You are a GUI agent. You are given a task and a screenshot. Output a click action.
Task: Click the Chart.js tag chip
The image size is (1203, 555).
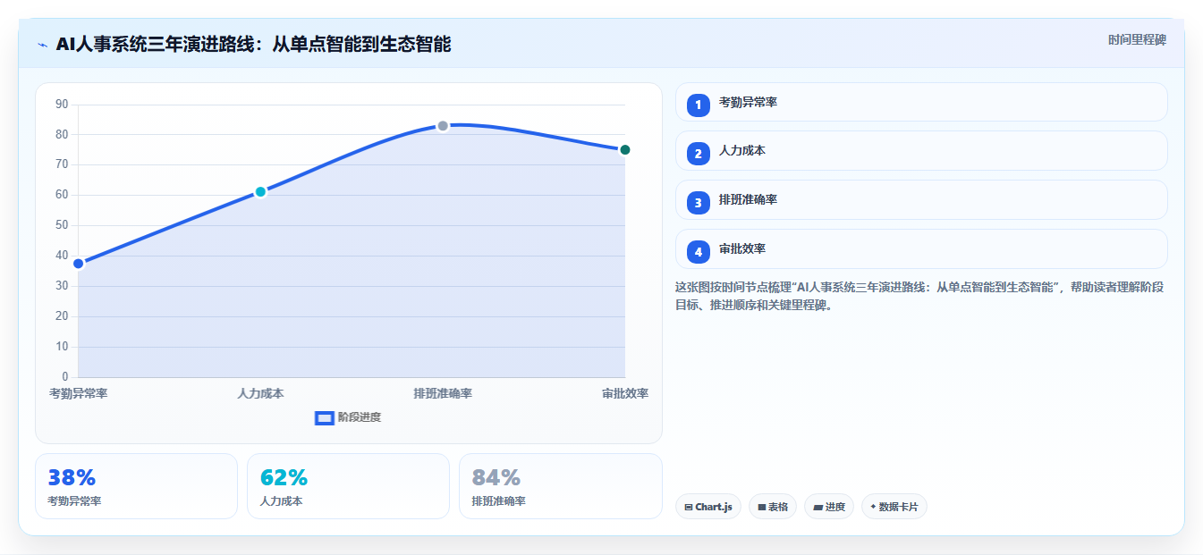(708, 507)
